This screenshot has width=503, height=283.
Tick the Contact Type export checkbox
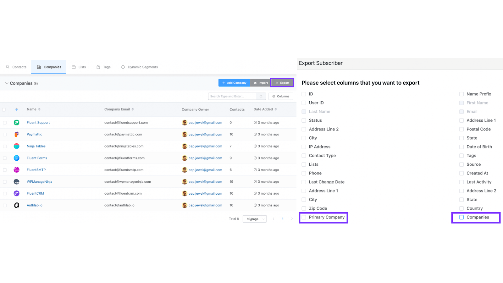coord(304,156)
